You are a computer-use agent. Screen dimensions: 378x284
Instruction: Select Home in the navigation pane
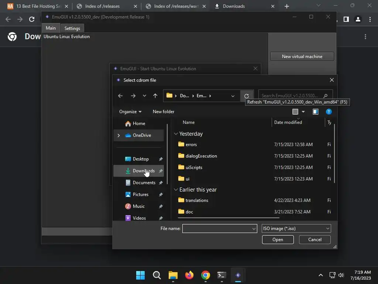[139, 124]
